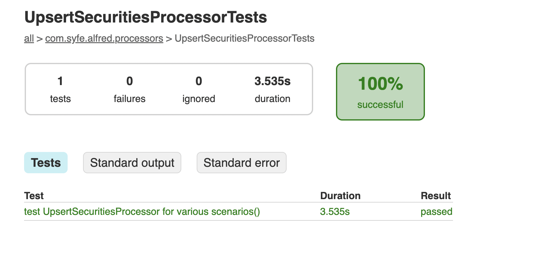Viewport: 554px width, 254px height.
Task: Click the passed result label
Action: click(436, 211)
